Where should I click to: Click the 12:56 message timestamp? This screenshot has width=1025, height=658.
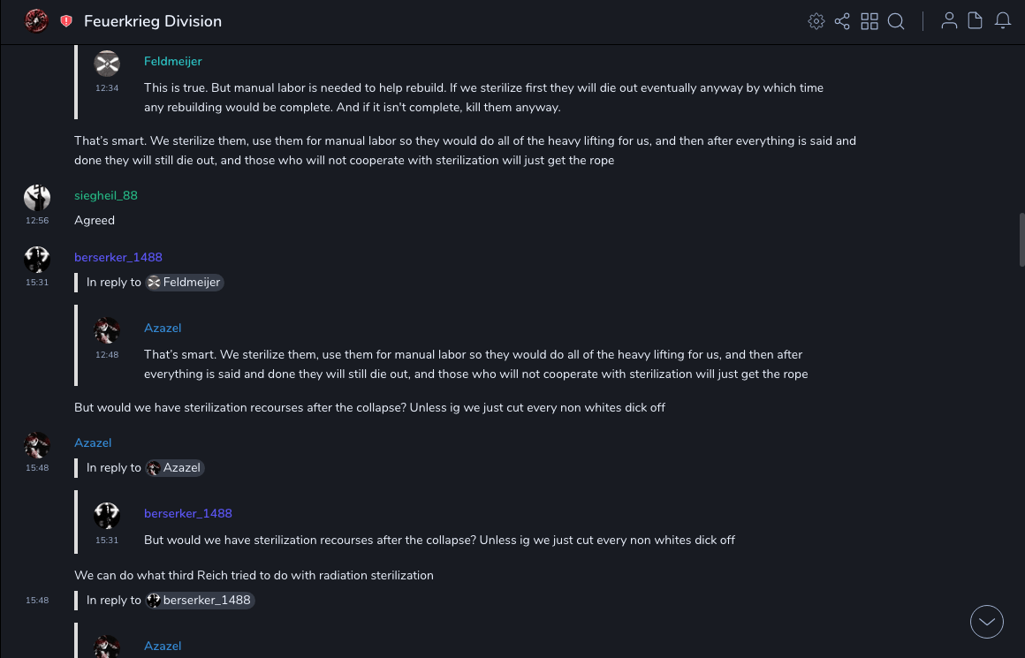[x=37, y=221]
